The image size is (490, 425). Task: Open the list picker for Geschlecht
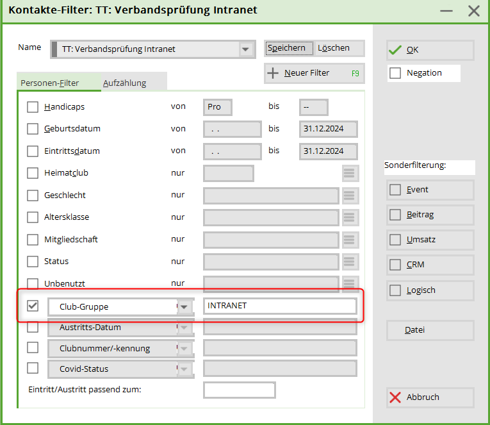pos(348,196)
